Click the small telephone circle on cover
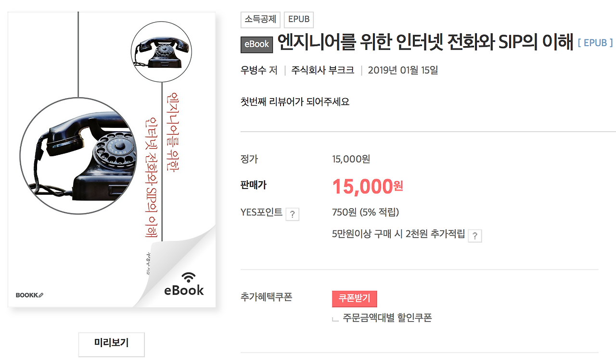Screen dimensions: 616x363 pos(161,51)
